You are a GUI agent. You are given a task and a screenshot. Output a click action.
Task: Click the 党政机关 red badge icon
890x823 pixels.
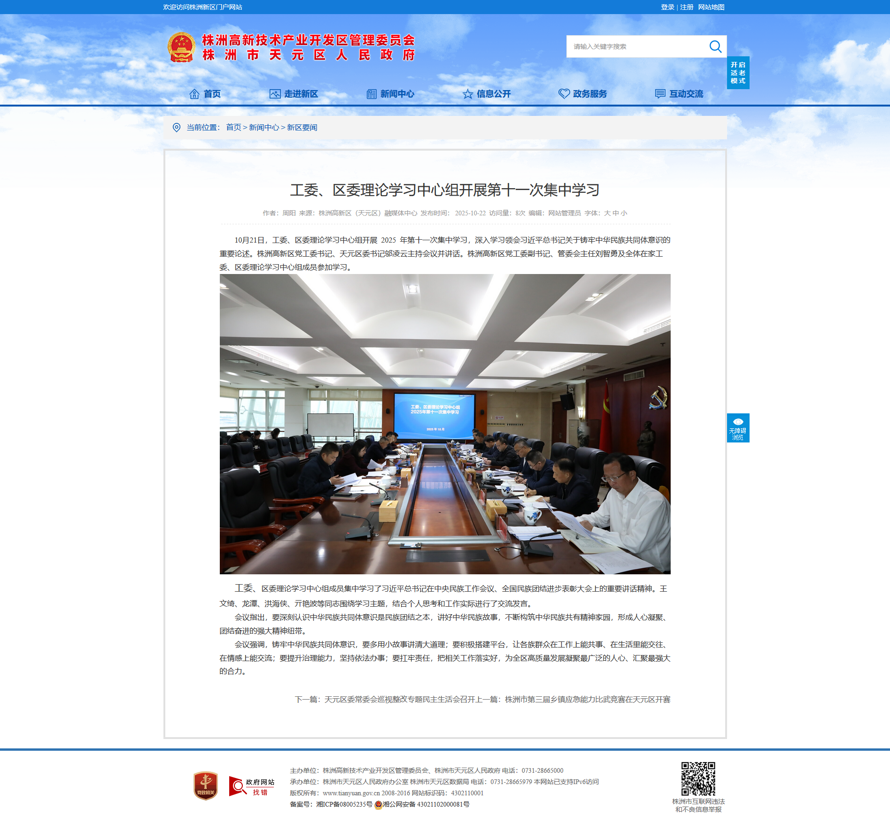tap(206, 785)
